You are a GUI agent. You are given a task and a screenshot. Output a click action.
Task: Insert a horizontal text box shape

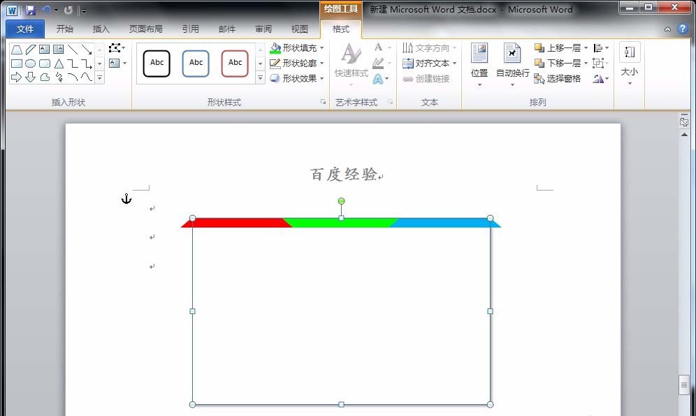(45, 50)
